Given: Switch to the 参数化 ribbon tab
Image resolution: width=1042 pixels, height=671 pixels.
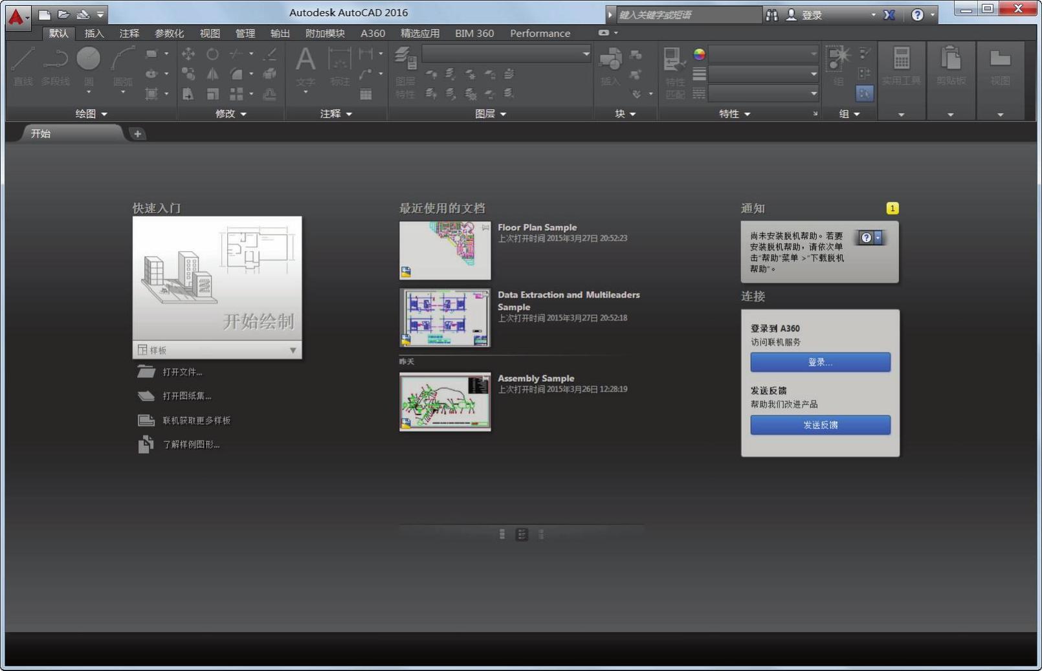Looking at the screenshot, I should tap(169, 33).
